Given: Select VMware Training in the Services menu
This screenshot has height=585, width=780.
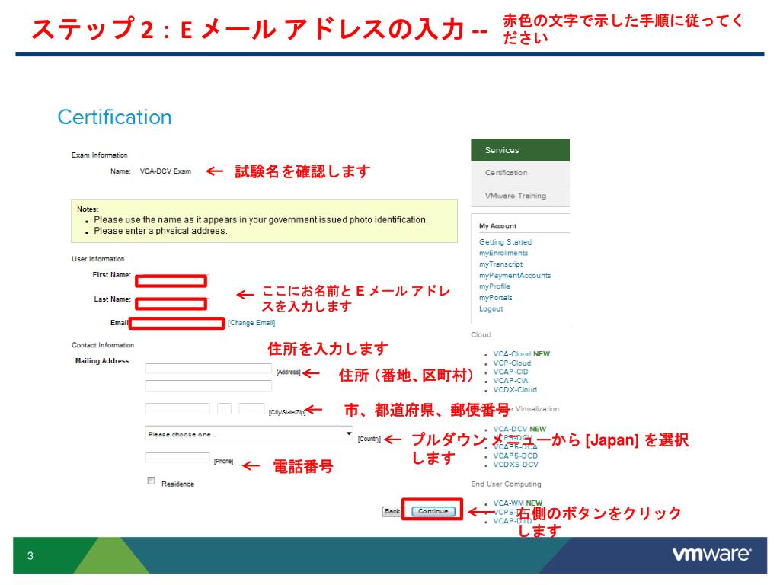Looking at the screenshot, I should coord(519,196).
